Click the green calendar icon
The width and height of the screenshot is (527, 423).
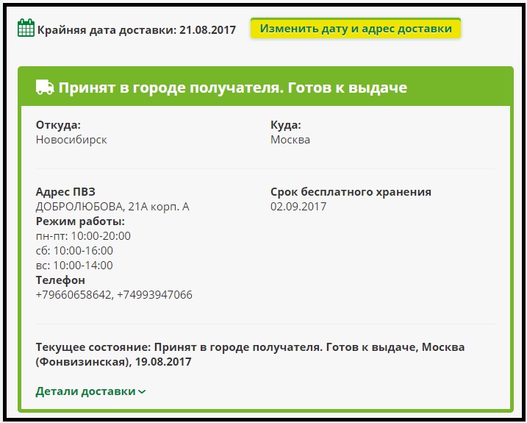coord(26,29)
